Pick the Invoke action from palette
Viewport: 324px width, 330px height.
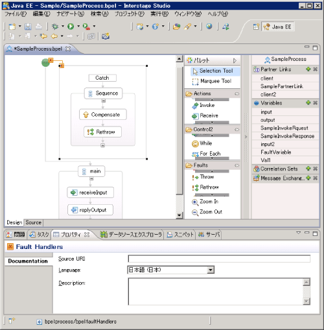tap(203, 105)
